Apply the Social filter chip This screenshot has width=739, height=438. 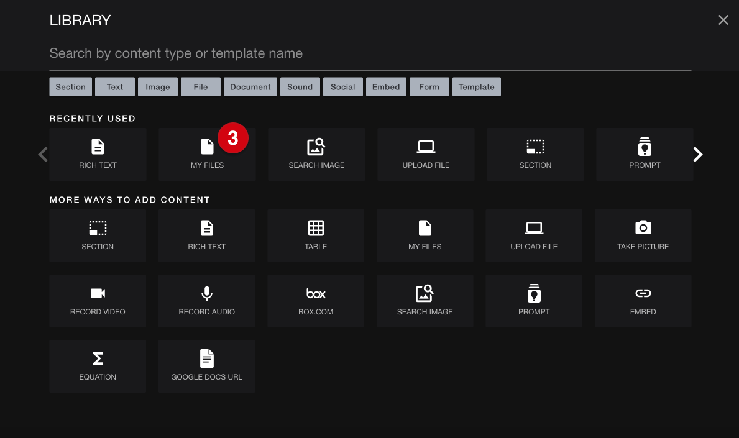coord(343,86)
